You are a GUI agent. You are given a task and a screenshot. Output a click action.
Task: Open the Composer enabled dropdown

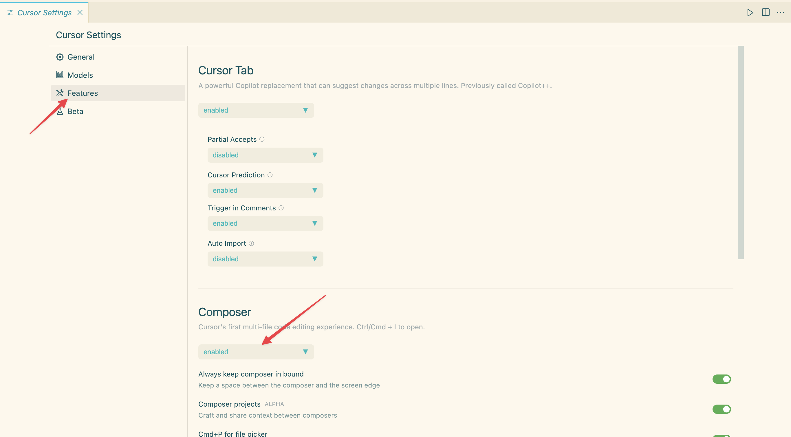tap(256, 352)
